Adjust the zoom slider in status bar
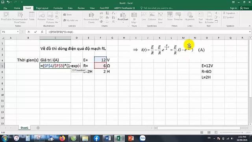This screenshot has height=142, width=252. 232,133
